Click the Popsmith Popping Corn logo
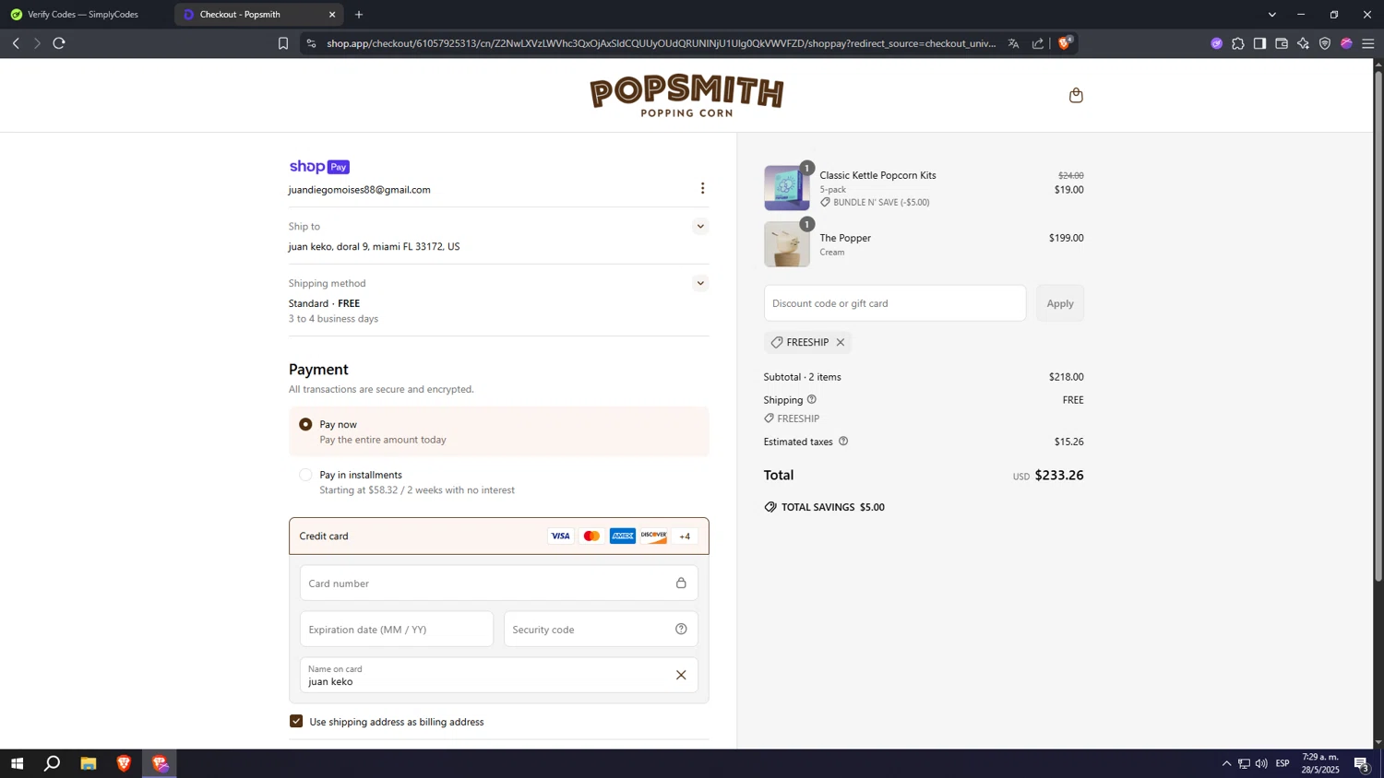1384x778 pixels. coord(686,95)
